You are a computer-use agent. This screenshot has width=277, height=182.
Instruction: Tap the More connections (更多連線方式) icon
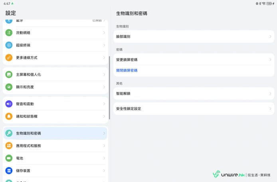tap(9, 57)
